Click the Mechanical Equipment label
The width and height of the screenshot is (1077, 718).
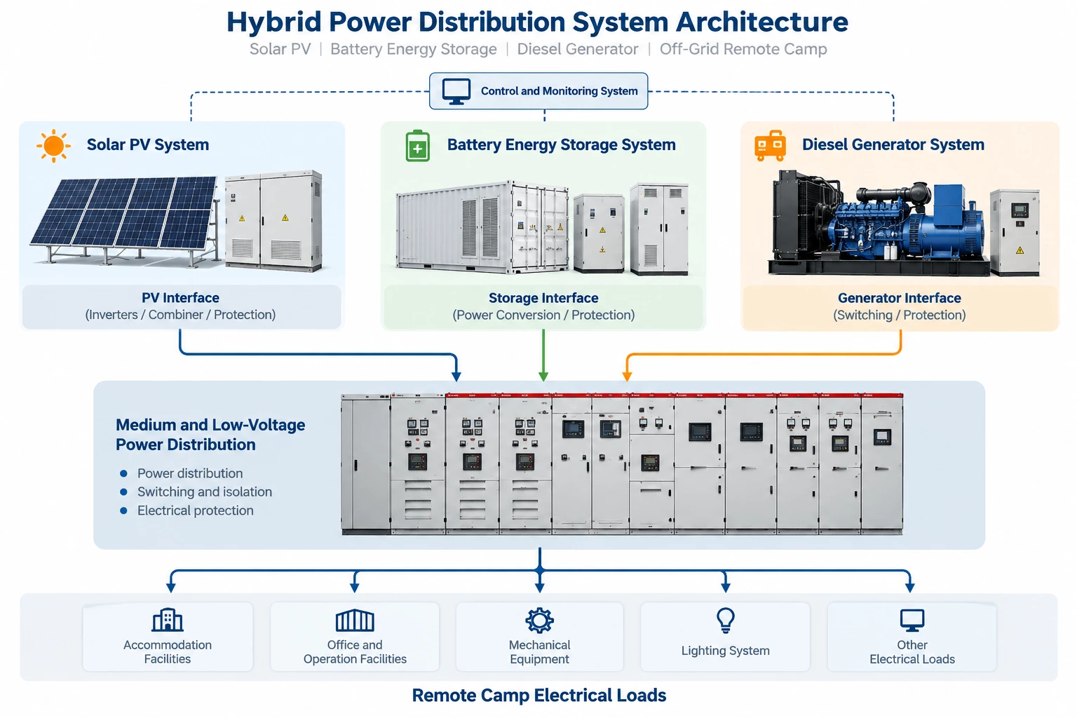click(540, 652)
